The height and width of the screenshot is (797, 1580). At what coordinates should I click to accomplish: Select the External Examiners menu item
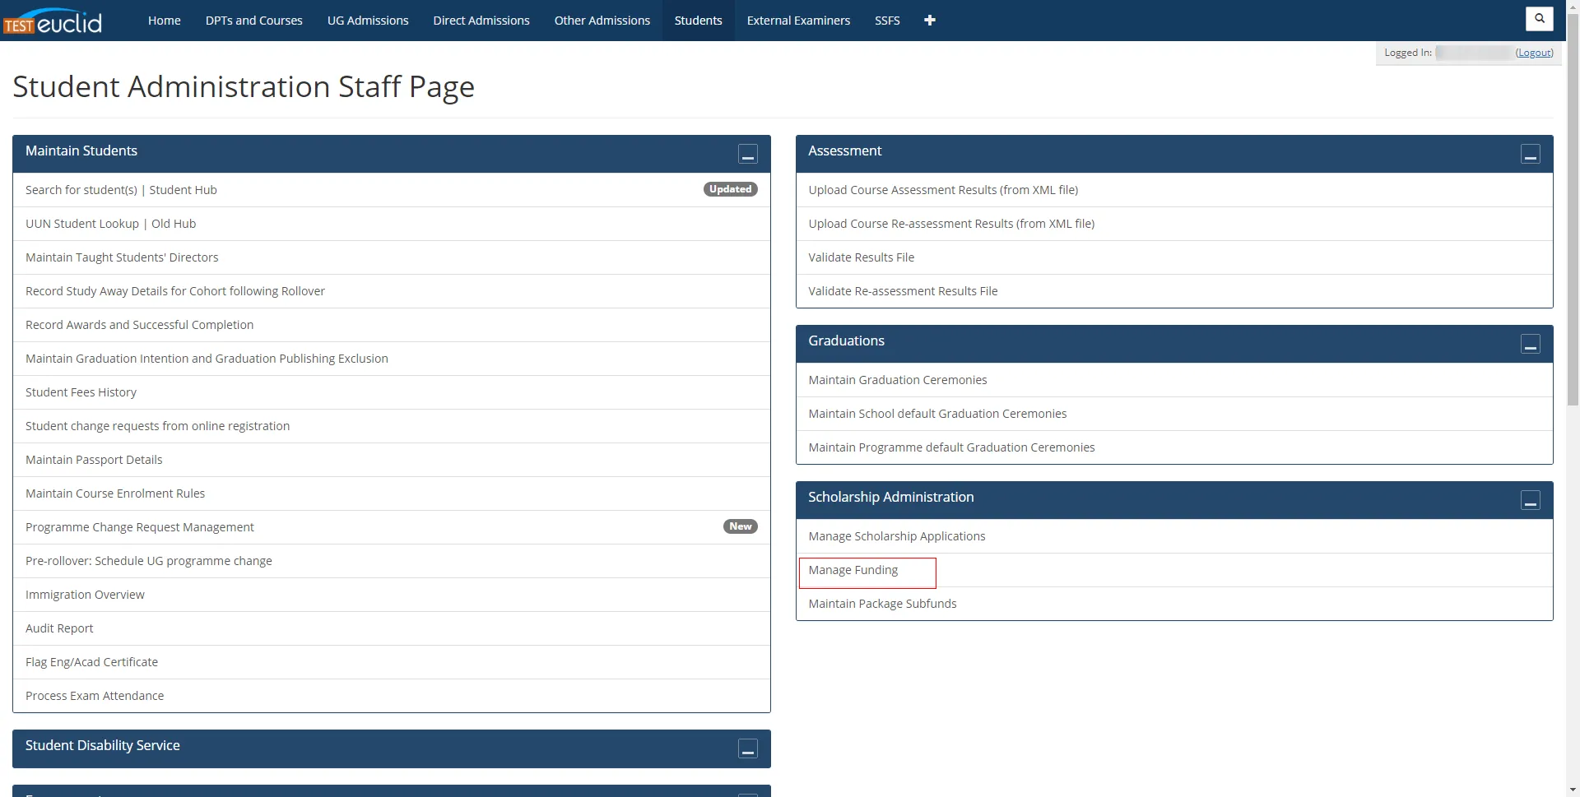tap(797, 20)
